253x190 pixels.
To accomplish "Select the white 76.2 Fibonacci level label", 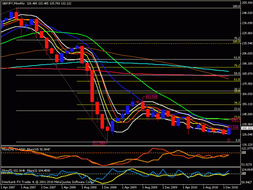I will click(237, 38).
